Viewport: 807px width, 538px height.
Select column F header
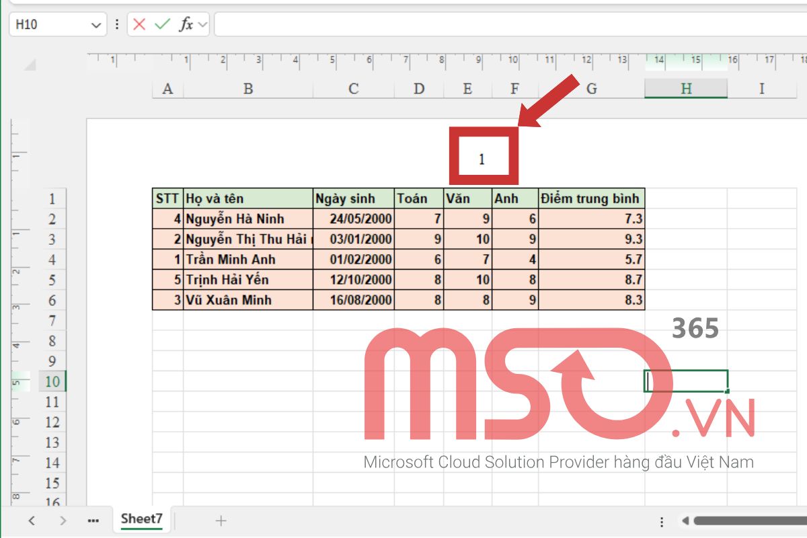(515, 89)
